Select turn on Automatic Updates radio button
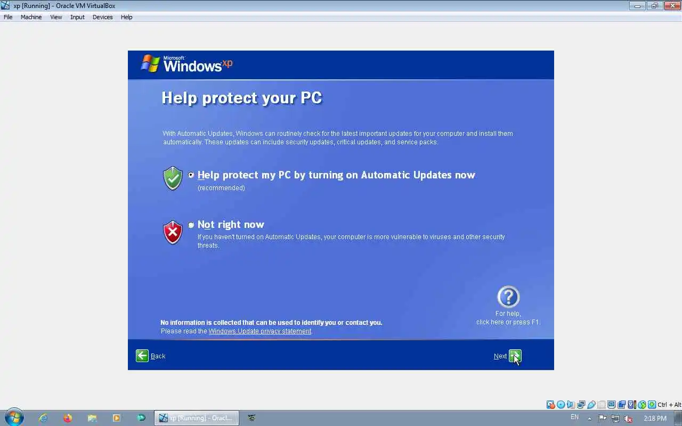This screenshot has width=682, height=426. [191, 175]
